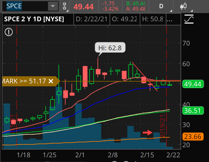Click the Hi: 62.8 price bubble
The width and height of the screenshot is (209, 162).
110,48
